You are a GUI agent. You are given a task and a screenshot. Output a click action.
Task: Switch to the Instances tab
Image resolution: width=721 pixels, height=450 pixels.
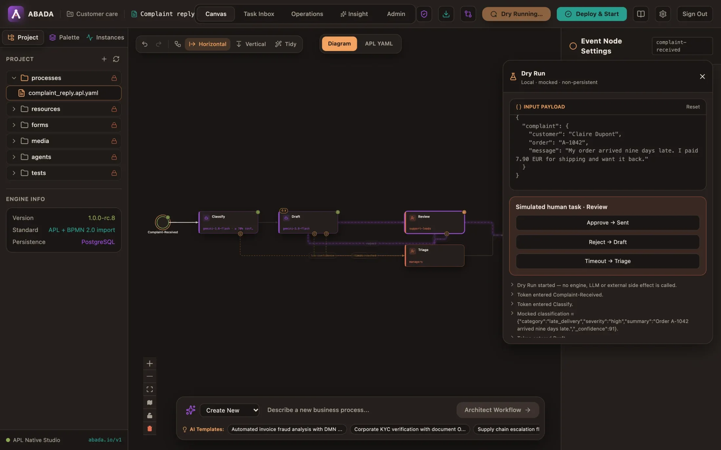[x=105, y=37]
